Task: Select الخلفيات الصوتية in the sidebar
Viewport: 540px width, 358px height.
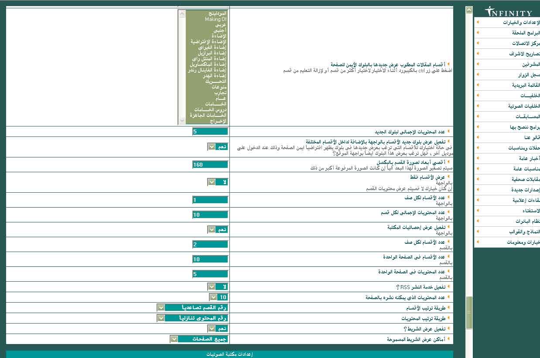Action: (507, 106)
